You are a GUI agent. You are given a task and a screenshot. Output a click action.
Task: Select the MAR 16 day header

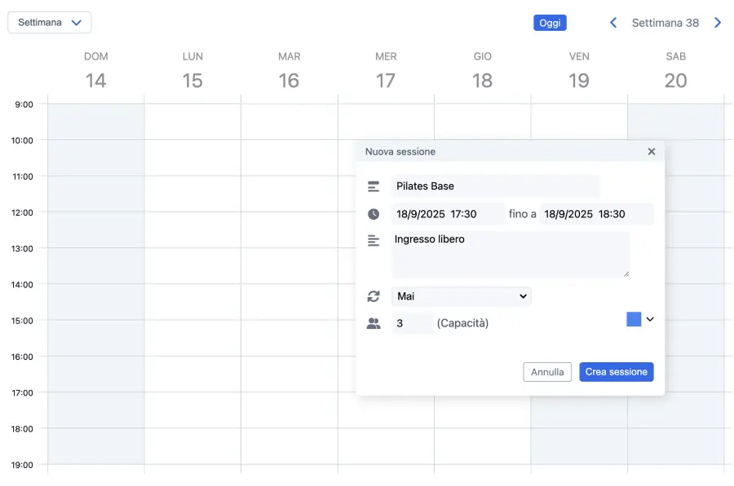point(289,71)
